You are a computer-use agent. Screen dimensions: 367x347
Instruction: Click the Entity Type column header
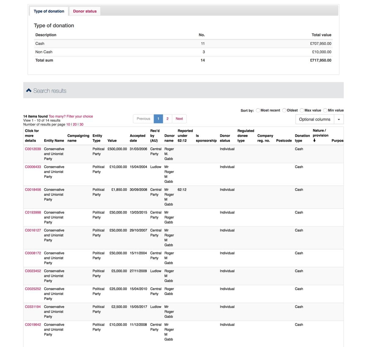coord(97,138)
